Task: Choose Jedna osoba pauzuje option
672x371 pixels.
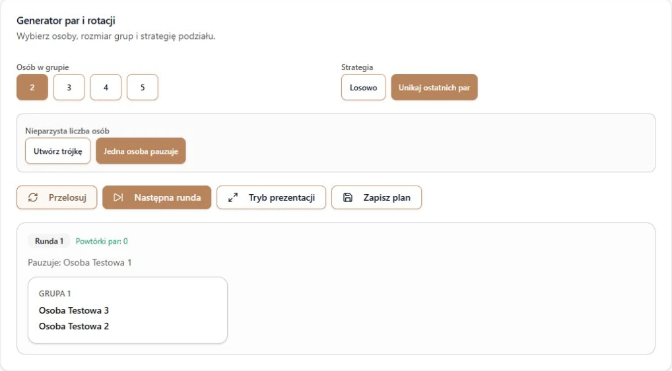Action: pos(141,151)
